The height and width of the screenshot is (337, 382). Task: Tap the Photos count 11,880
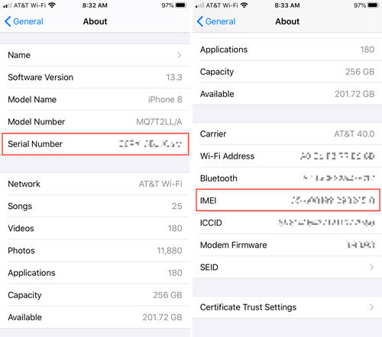170,251
